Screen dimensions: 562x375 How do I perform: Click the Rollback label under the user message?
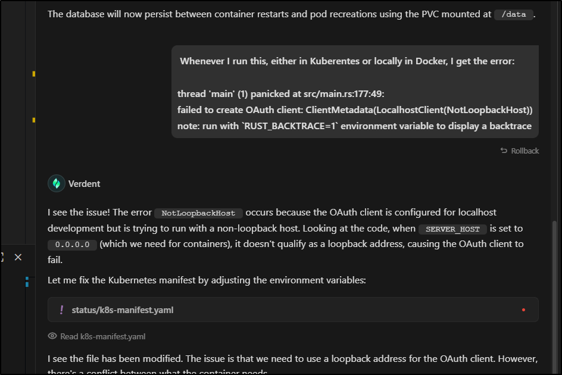524,151
